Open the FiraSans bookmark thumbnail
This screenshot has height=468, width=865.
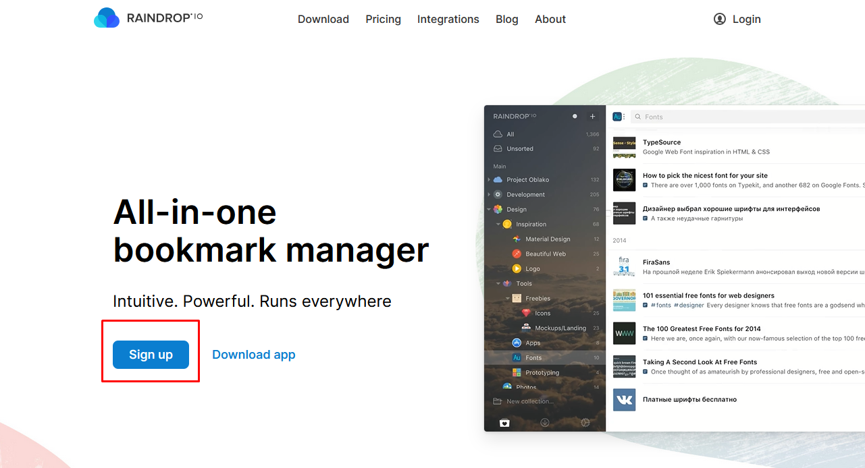point(624,266)
